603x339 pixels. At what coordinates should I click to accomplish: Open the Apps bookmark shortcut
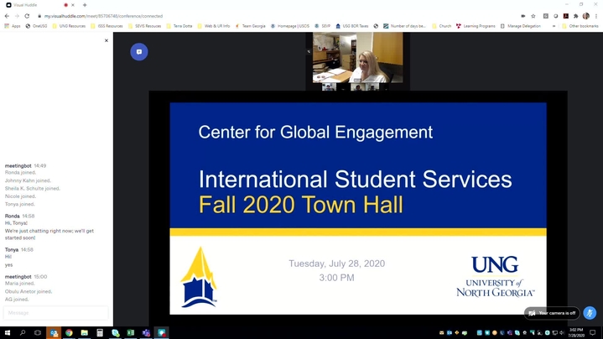coord(13,26)
